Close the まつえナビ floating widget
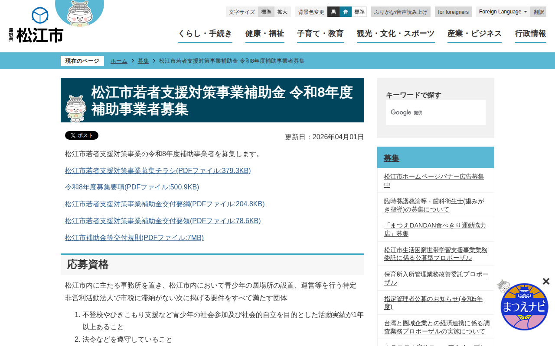 click(x=546, y=281)
